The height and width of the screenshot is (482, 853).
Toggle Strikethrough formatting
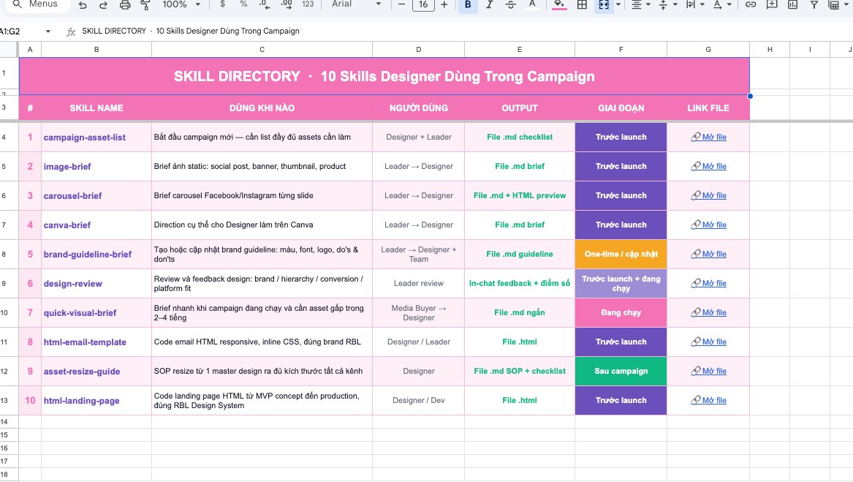coord(510,5)
